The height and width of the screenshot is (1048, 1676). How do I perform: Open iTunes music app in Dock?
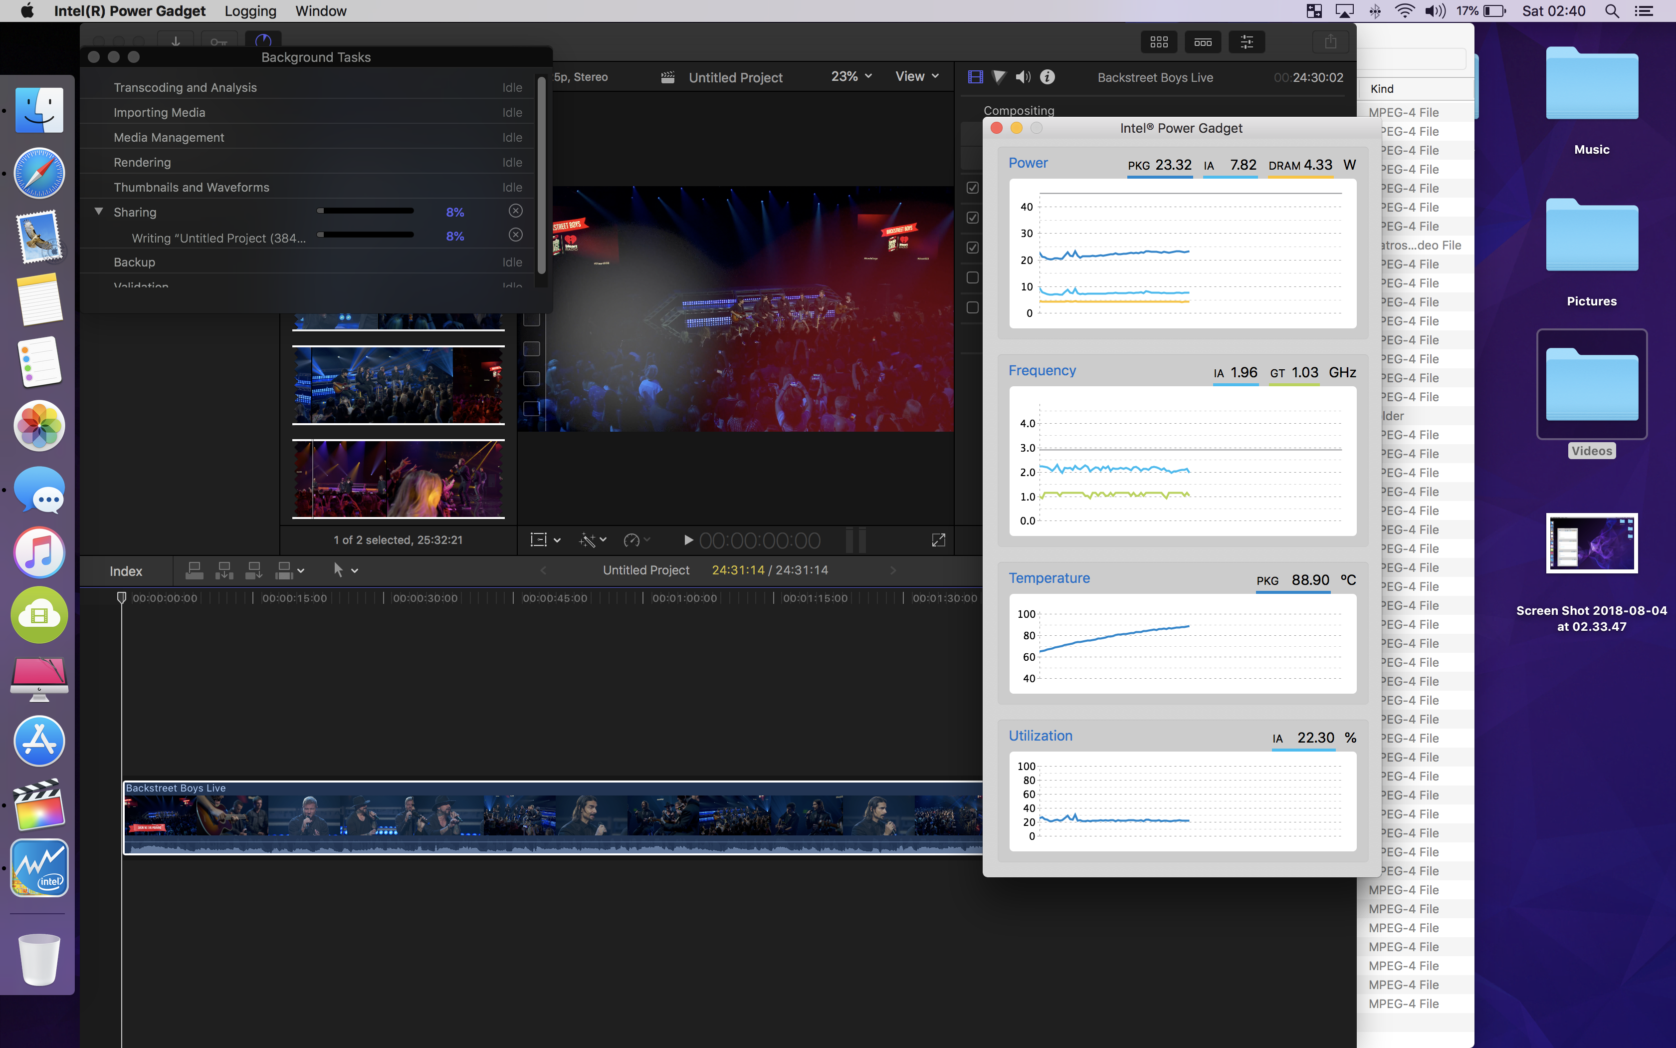click(39, 552)
